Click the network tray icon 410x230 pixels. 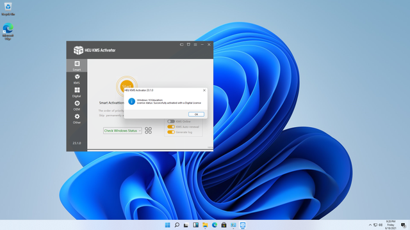tap(375, 225)
